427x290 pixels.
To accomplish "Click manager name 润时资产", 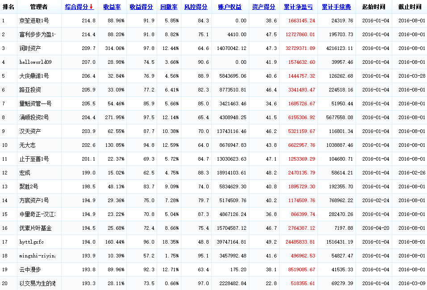I will (x=30, y=49).
